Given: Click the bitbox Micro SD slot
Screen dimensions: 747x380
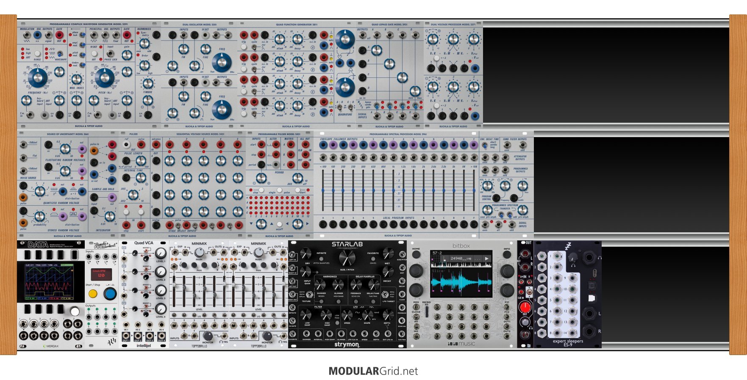Looking at the screenshot, I should tap(426, 312).
